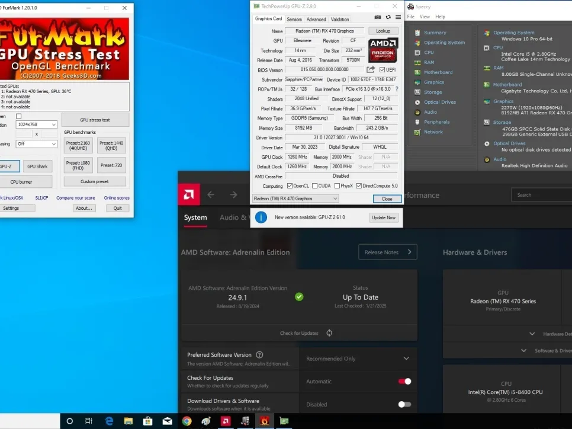The width and height of the screenshot is (572, 429).
Task: Toggle DirectCompute 5.0 checkbox in GPU-Z
Action: click(x=359, y=186)
